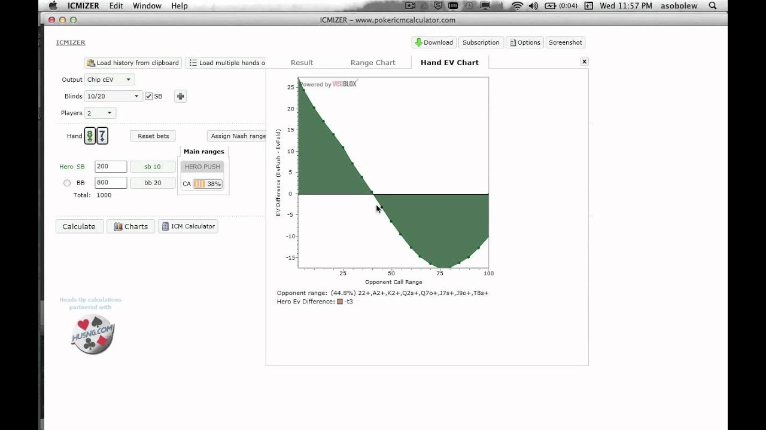766x430 pixels.
Task: Click the CA 38% range bar
Action: [x=207, y=184]
